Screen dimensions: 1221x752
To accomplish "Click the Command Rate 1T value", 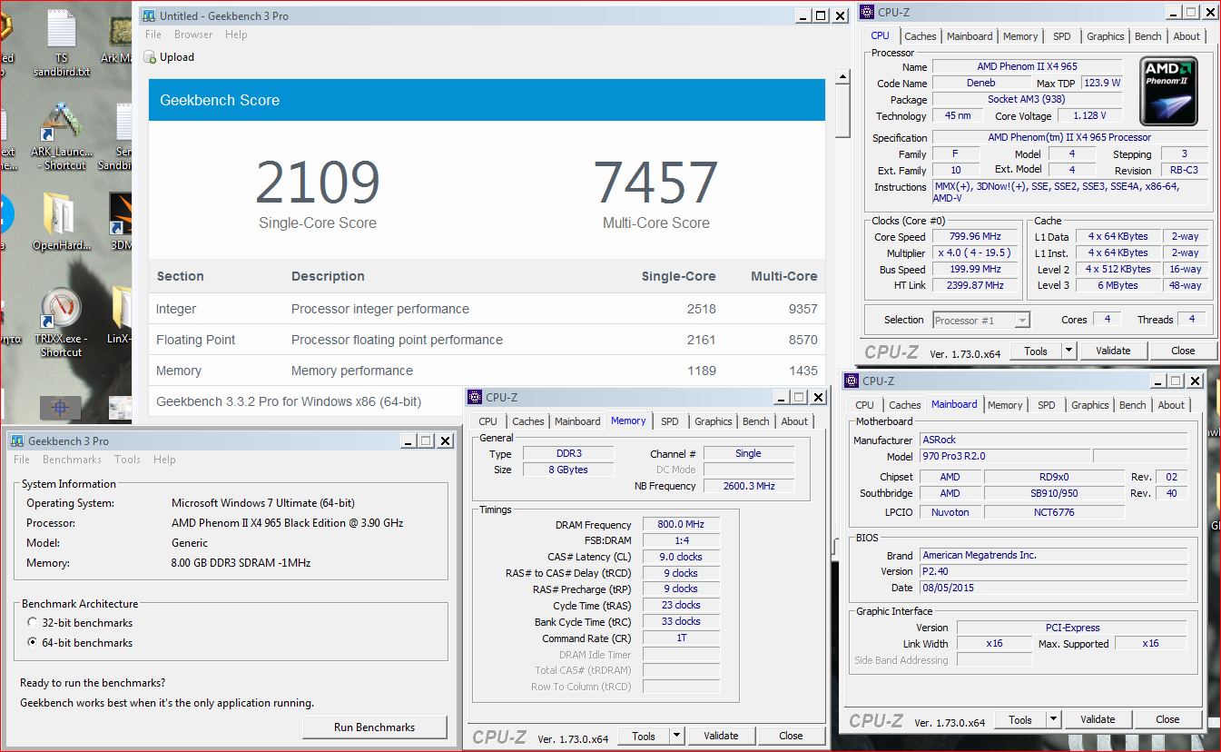I will click(x=681, y=638).
